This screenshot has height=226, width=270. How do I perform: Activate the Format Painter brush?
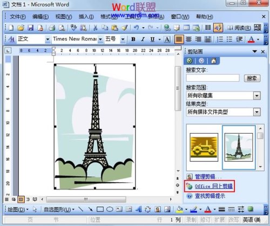(125, 28)
